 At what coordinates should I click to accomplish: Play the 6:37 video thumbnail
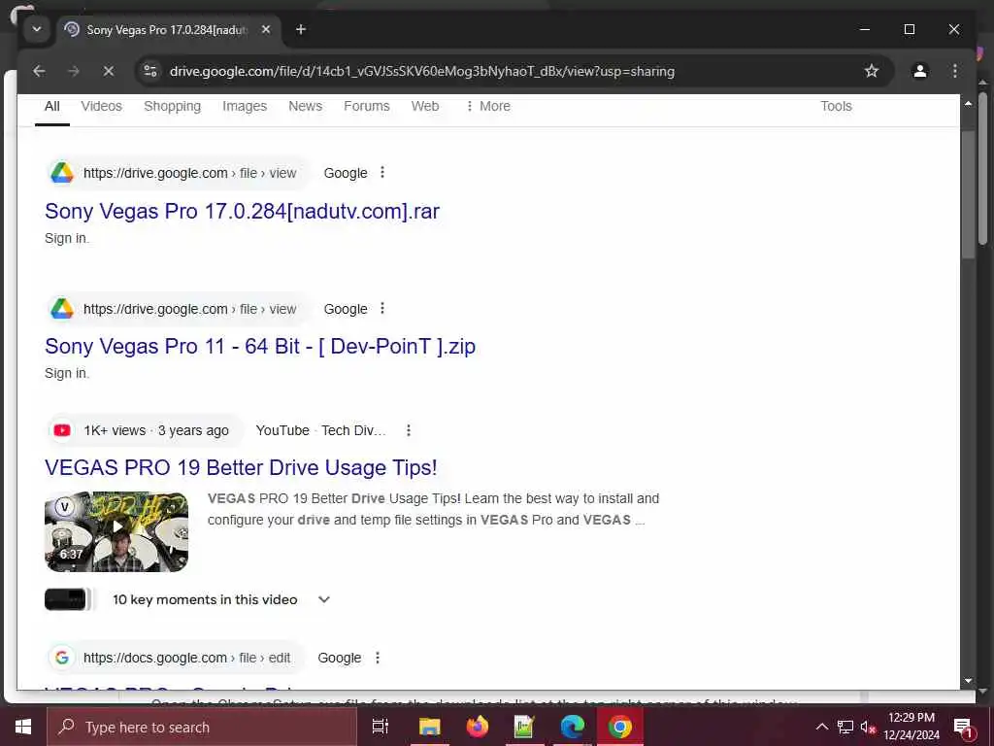(x=116, y=531)
